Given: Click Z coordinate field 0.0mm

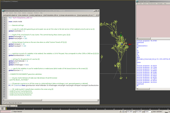Looking at the screenshot, I should pos(148,112).
